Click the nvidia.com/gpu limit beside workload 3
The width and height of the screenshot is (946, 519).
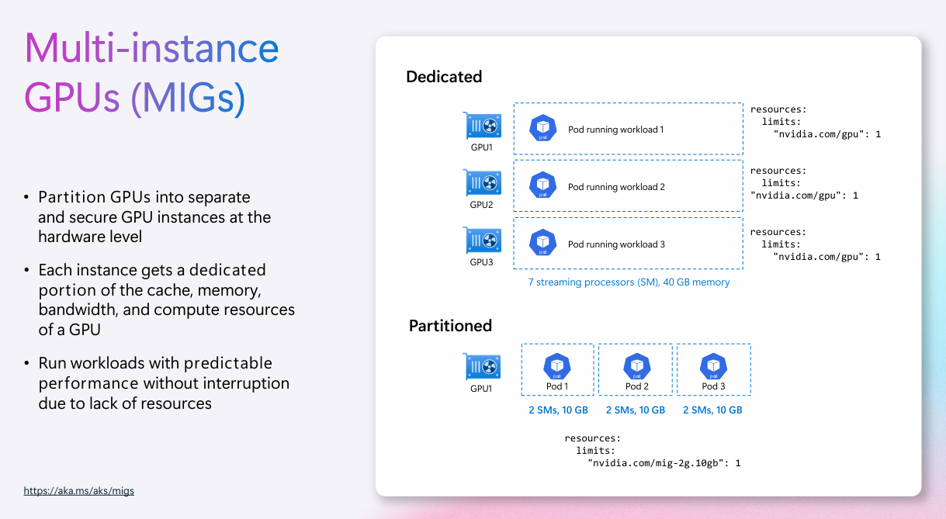(x=826, y=257)
